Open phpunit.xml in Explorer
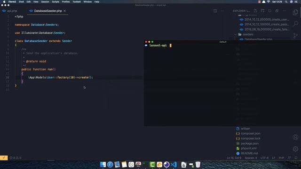This screenshot has height=169, width=301. [x=249, y=148]
